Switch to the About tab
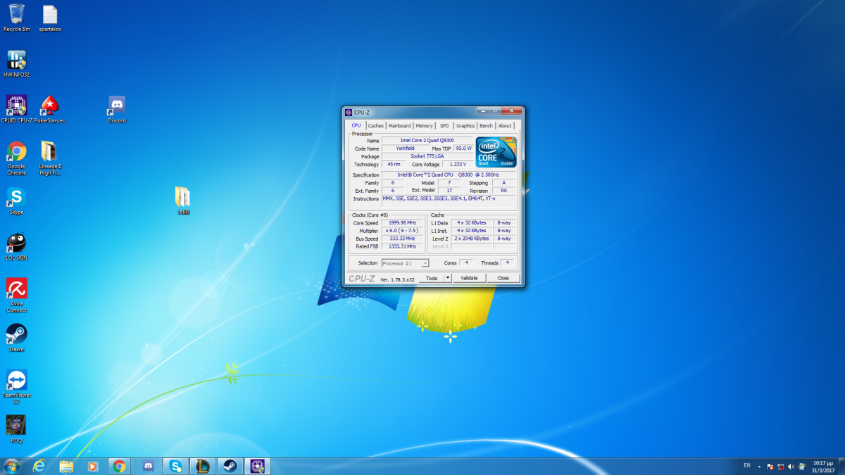 click(x=505, y=126)
